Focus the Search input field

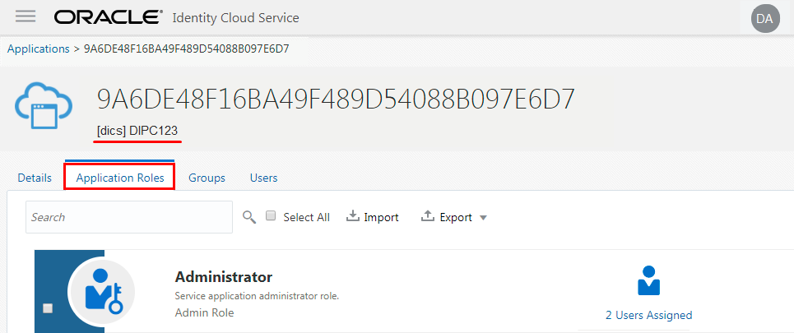(x=129, y=217)
